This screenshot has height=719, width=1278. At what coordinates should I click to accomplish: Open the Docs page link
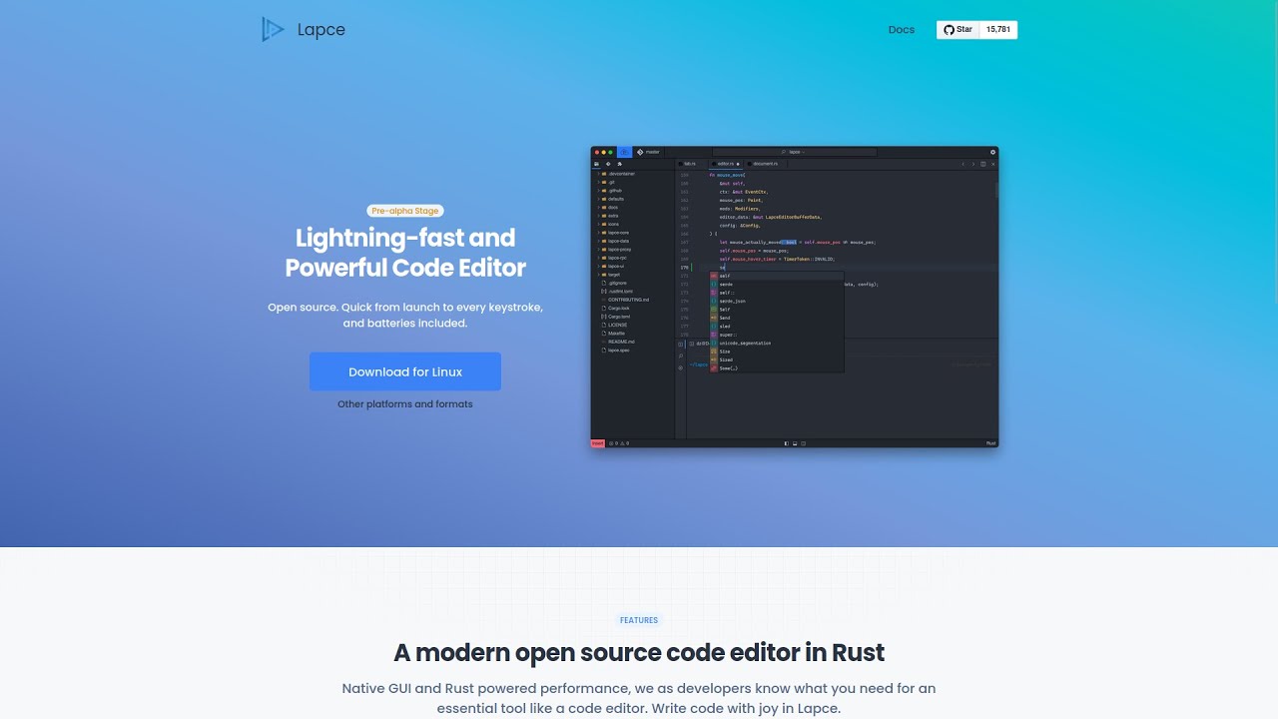[x=901, y=30]
